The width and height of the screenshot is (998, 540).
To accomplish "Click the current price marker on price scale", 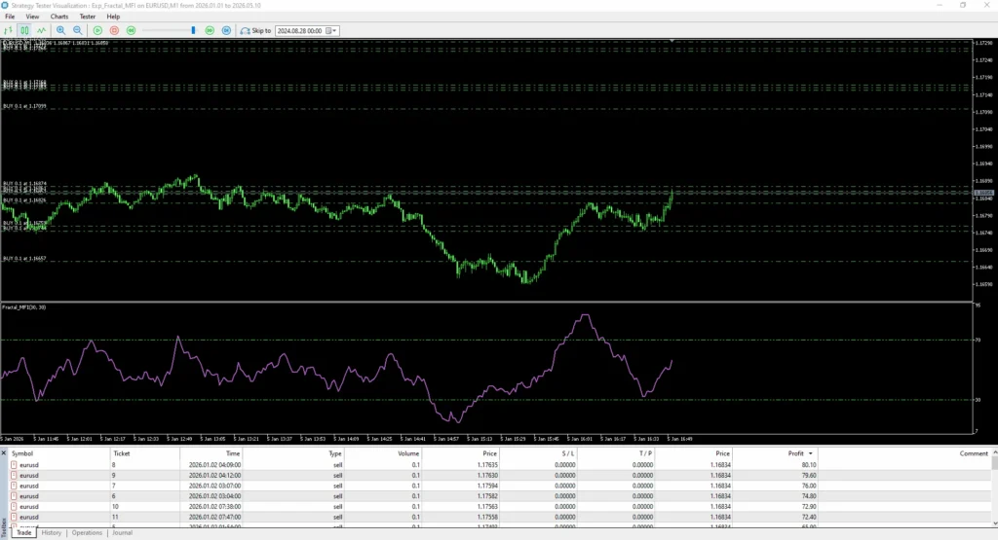I will click(984, 193).
